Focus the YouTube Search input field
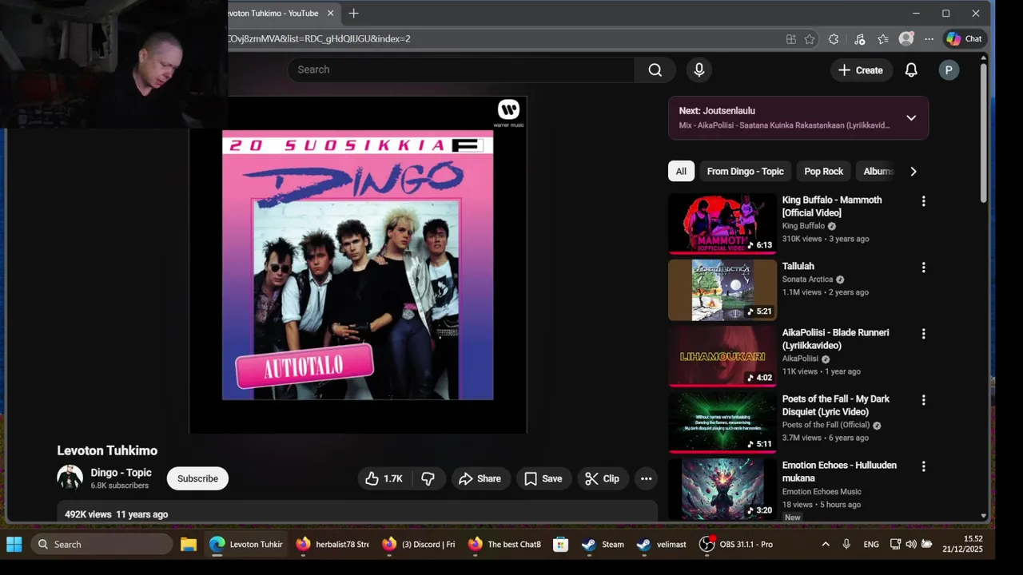 (461, 69)
